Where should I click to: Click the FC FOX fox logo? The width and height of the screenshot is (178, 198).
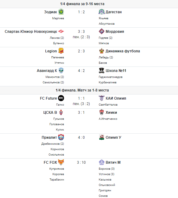tap(61, 162)
